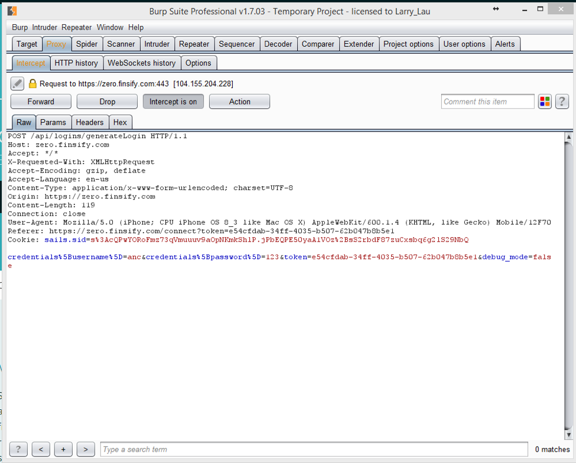Go to next search match
The height and width of the screenshot is (463, 576).
(x=86, y=449)
